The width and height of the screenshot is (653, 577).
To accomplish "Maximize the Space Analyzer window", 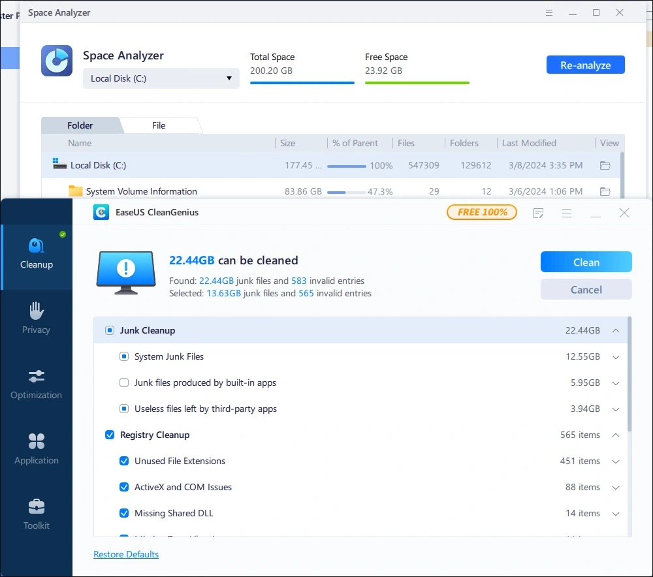I will click(596, 12).
